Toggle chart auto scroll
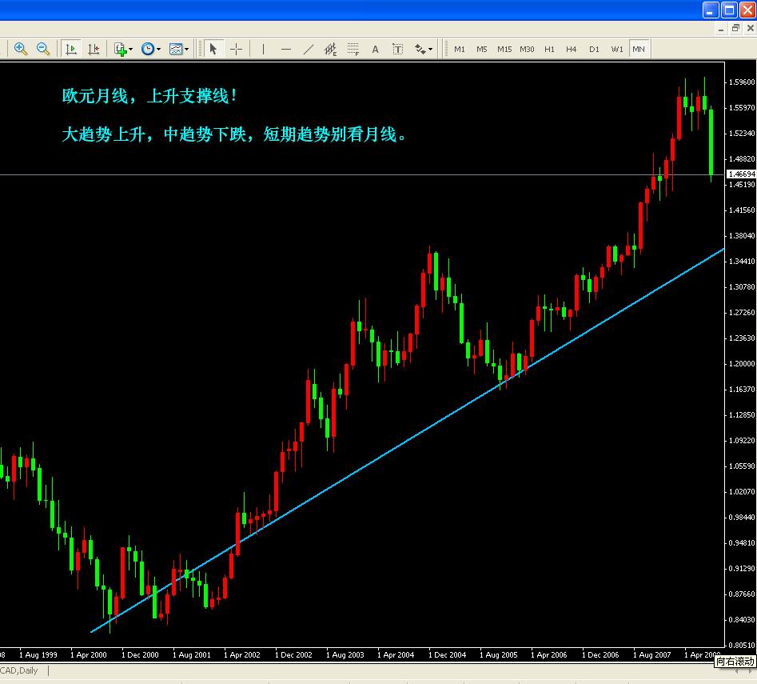The height and width of the screenshot is (684, 757). click(x=71, y=49)
